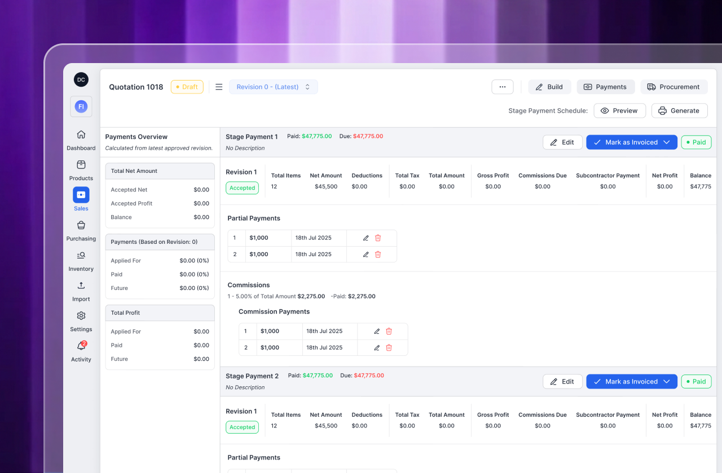Open Mark as Invoiced dropdown for Stage Payment 1
The width and height of the screenshot is (722, 473).
667,142
